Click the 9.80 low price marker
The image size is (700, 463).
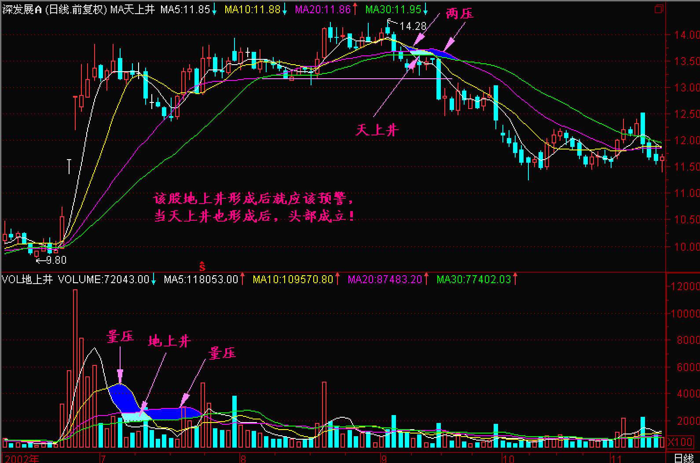coord(56,260)
